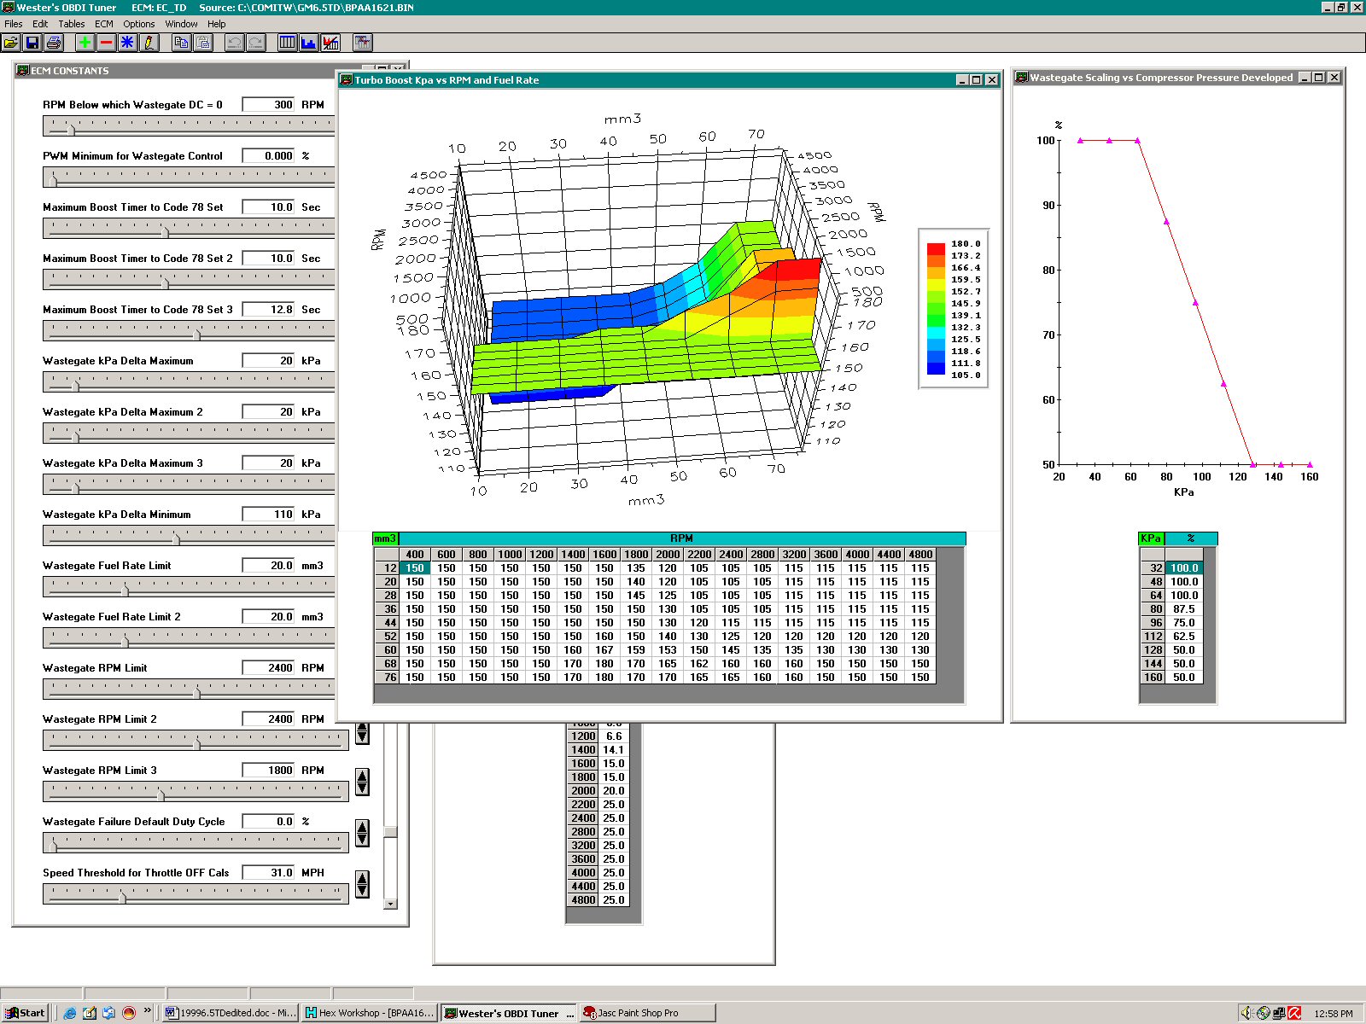Click the RPM Below which Wastegate DC value field

(x=268, y=105)
